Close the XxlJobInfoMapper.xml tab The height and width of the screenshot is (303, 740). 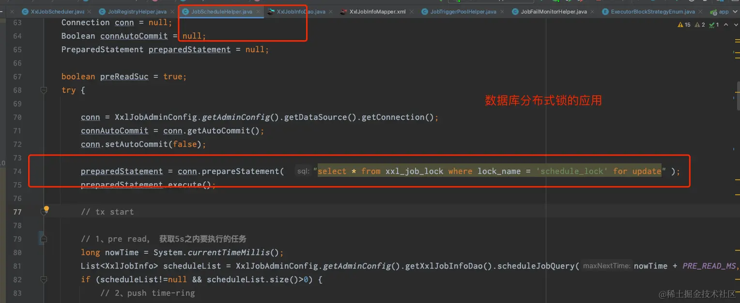(x=412, y=12)
